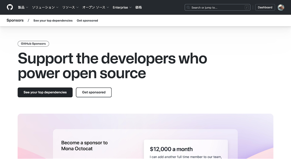Image resolution: width=291 pixels, height=159 pixels.
Task: Open the オープン ソース dropdown
Action: click(x=95, y=8)
